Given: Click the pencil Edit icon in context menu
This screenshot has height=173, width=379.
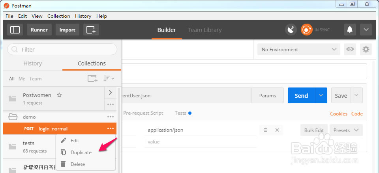Looking at the screenshot, I should pos(63,140).
